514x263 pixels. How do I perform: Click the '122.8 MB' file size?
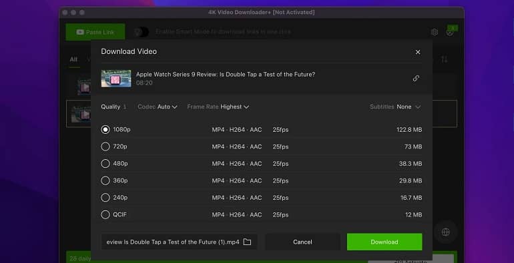click(x=409, y=130)
